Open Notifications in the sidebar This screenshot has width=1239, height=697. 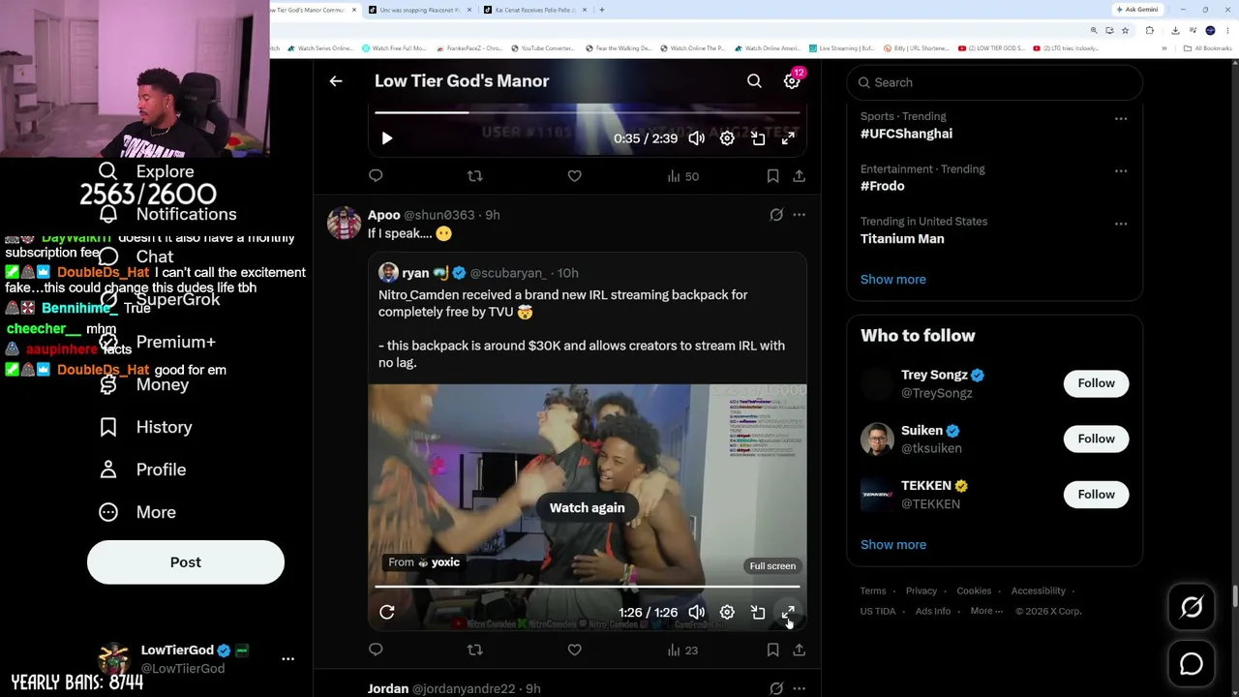pos(167,214)
